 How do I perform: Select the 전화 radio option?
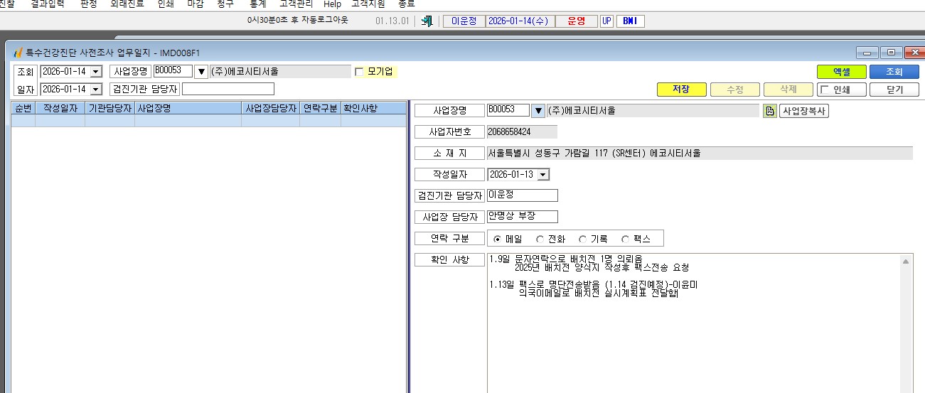[x=540, y=239]
